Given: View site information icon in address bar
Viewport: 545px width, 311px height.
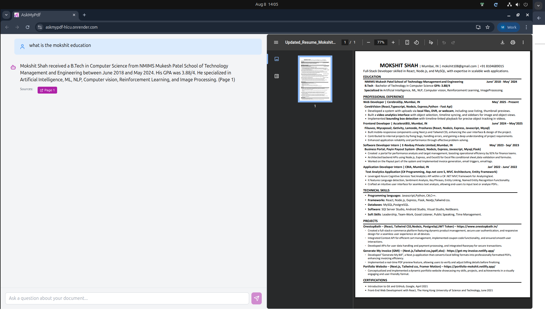Looking at the screenshot, I should pyautogui.click(x=40, y=27).
